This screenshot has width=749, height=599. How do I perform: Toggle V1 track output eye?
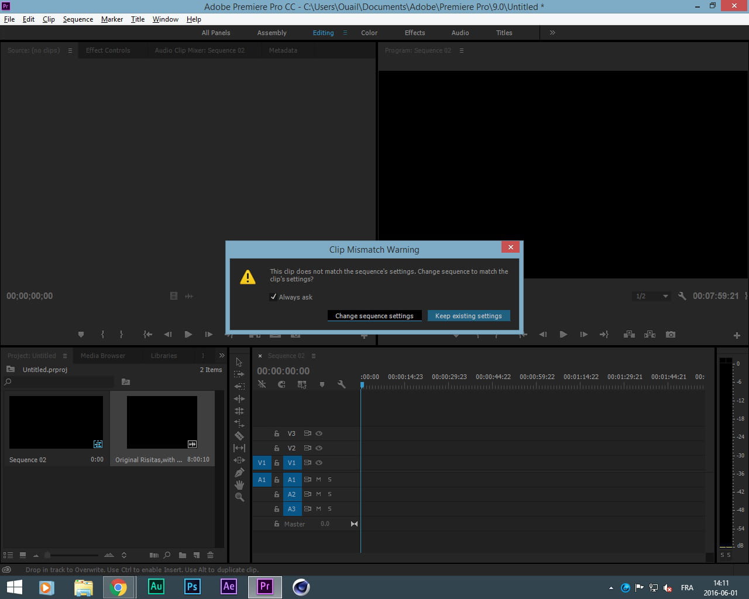[319, 463]
